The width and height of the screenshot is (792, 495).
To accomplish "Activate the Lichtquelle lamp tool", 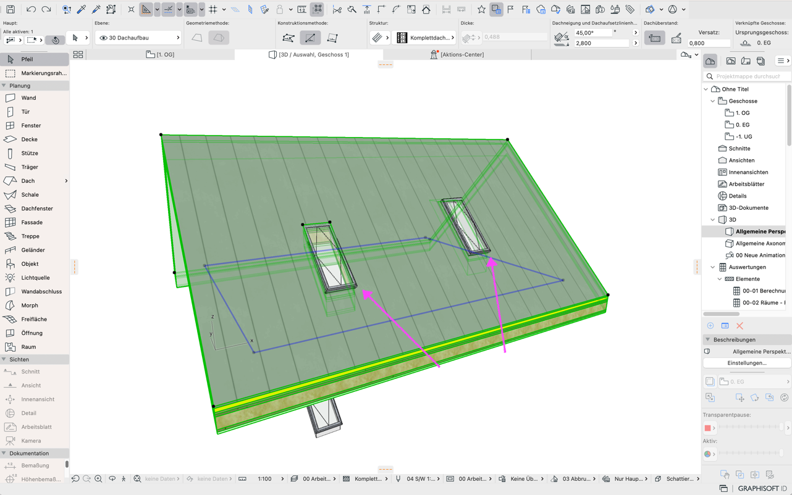I will (x=35, y=278).
